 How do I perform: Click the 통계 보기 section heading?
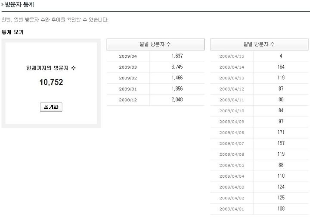point(12,32)
